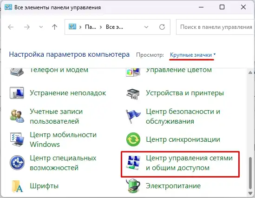255x198 pixels.
Task: Open the Troubleshooting (Устранение неполадок) icon
Action: [17, 93]
